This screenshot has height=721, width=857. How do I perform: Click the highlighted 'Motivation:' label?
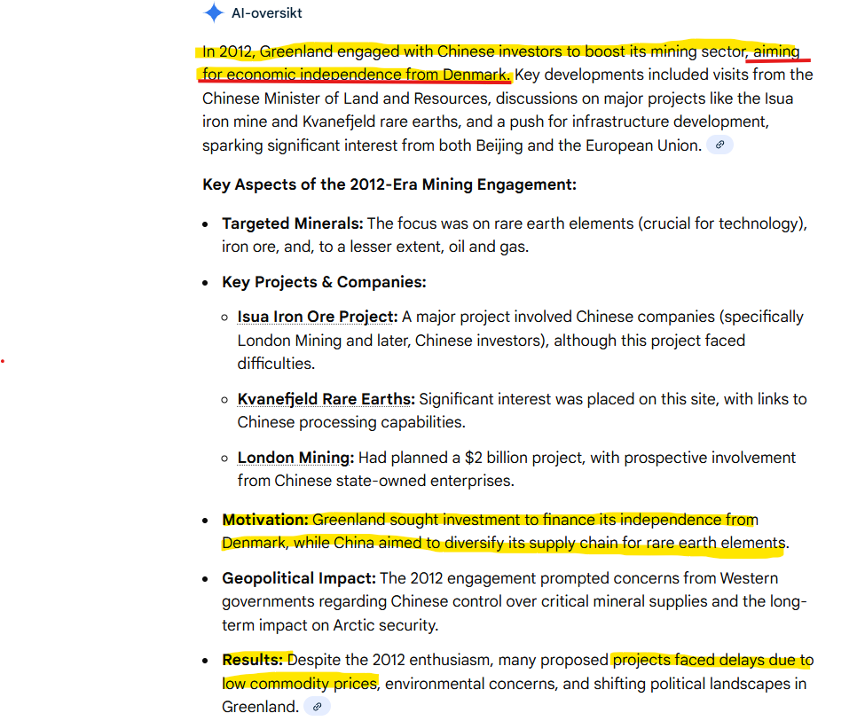pos(264,519)
